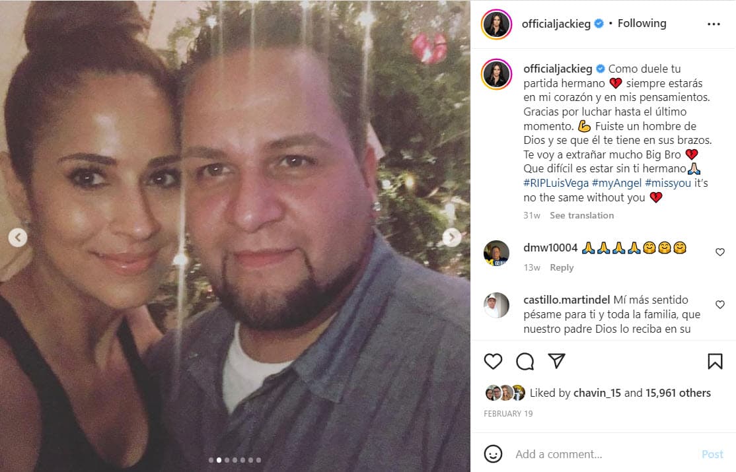Screen dimensions: 736x472
Task: Click Post to submit a comment
Action: tap(712, 454)
